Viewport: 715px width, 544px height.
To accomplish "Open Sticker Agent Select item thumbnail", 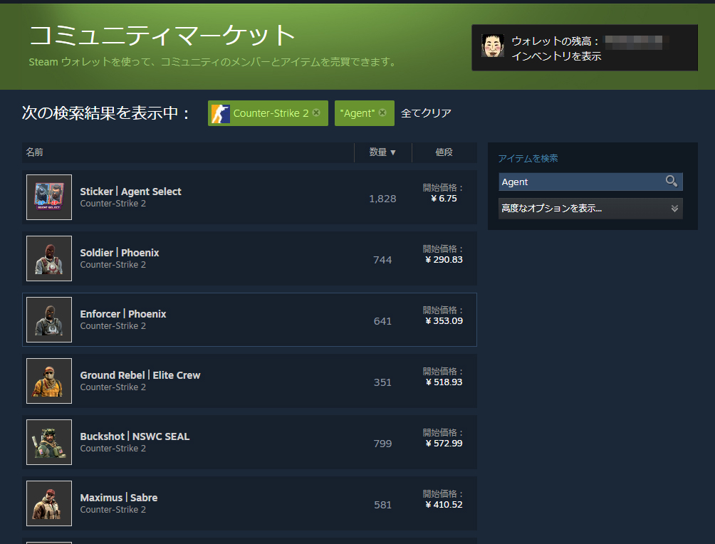I will pos(49,197).
